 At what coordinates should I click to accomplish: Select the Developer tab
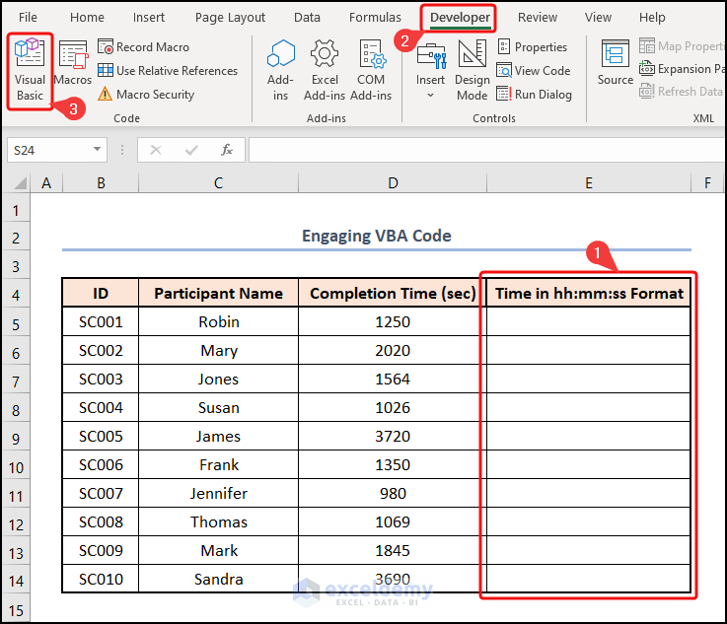pyautogui.click(x=460, y=18)
